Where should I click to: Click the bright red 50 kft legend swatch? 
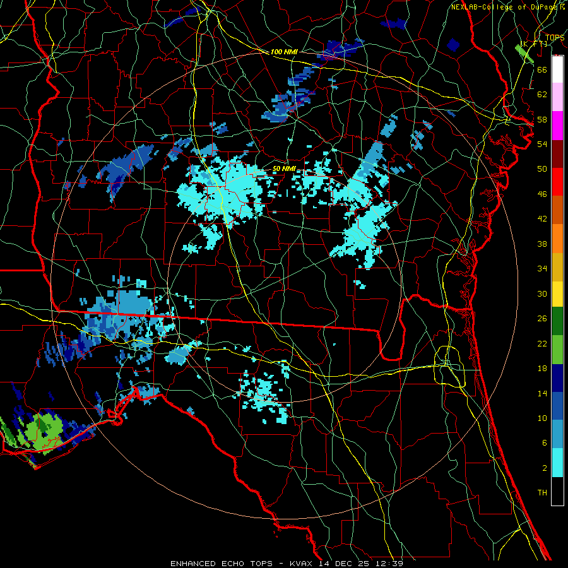[557, 182]
